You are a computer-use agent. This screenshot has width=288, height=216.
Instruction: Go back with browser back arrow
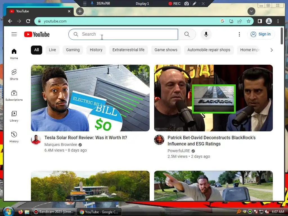(10, 21)
